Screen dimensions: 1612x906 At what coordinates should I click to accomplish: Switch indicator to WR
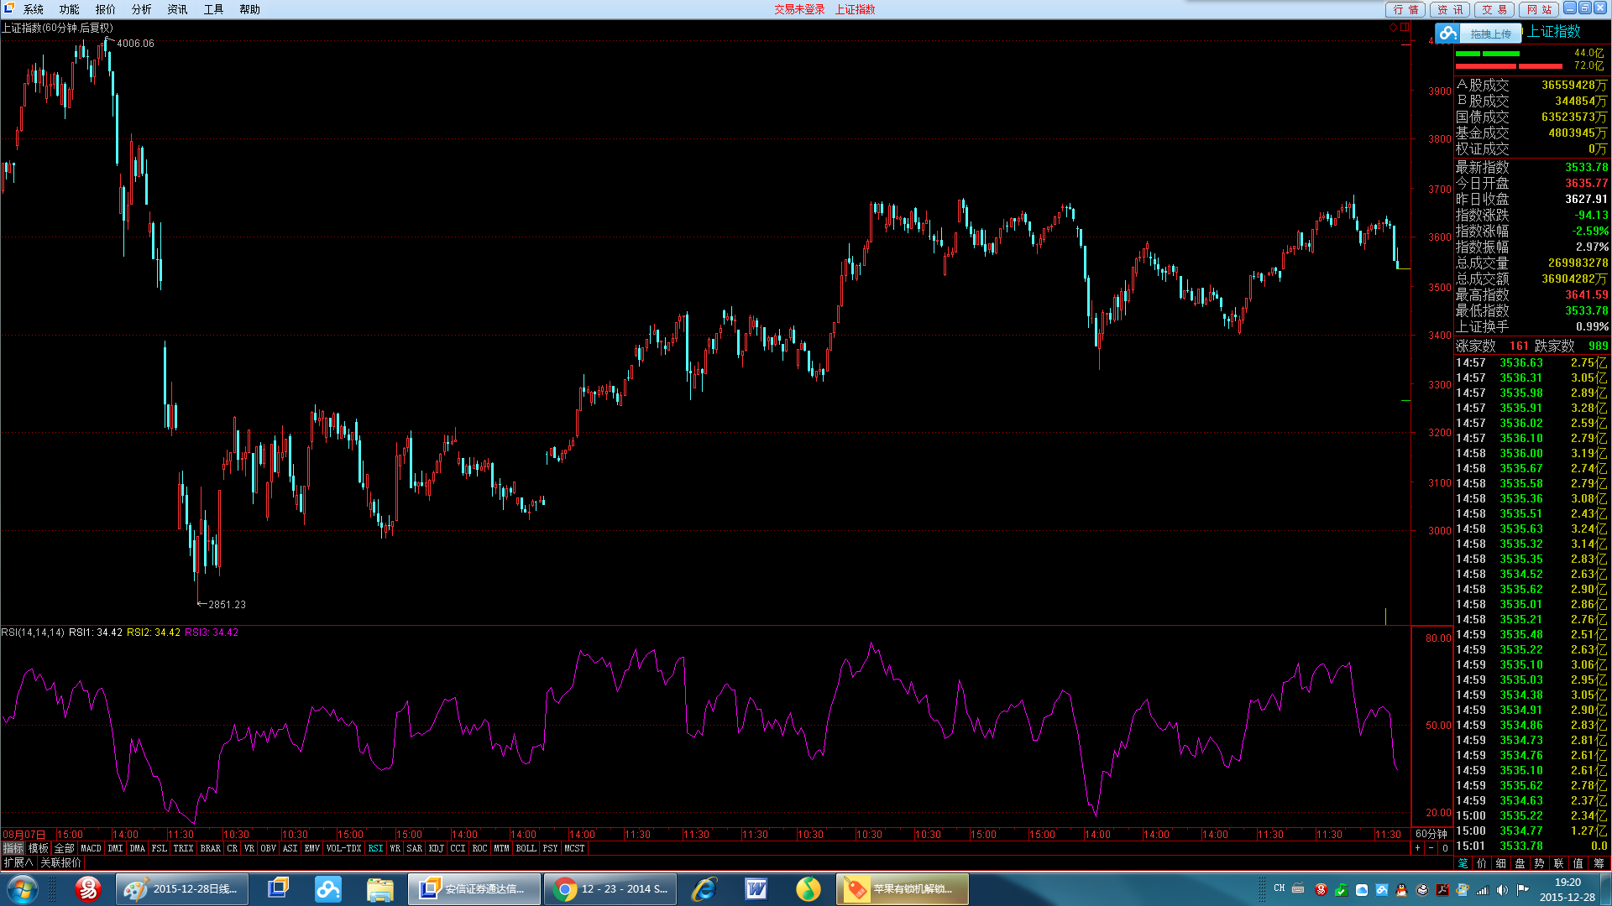pyautogui.click(x=395, y=848)
